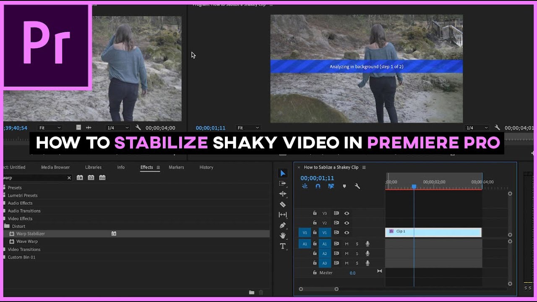Toggle Master track lock
The height and width of the screenshot is (302, 537).
(315, 273)
